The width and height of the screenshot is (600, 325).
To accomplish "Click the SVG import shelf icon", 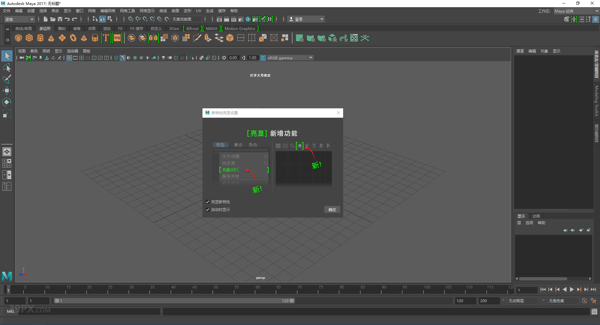I will click(117, 38).
